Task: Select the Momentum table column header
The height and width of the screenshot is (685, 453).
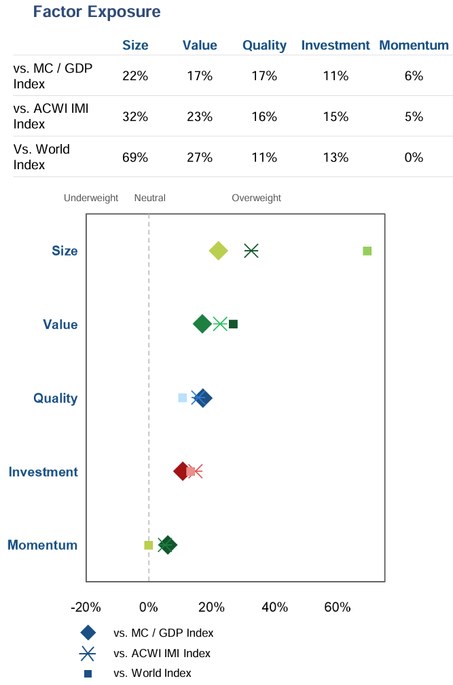Action: tap(414, 46)
